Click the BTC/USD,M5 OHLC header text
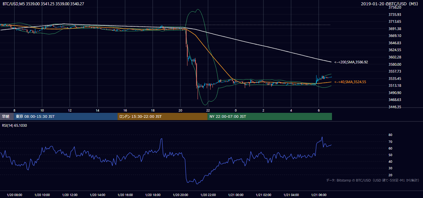Viewport: 423px width, 198px height. tap(43, 4)
